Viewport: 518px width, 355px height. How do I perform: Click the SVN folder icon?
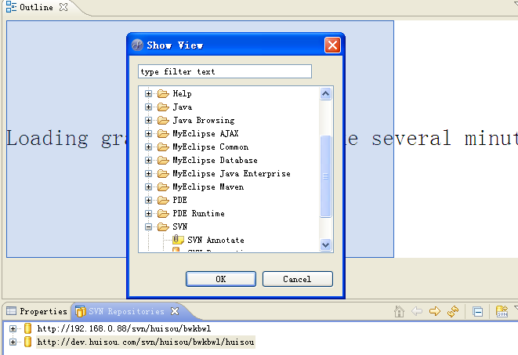pyautogui.click(x=163, y=226)
